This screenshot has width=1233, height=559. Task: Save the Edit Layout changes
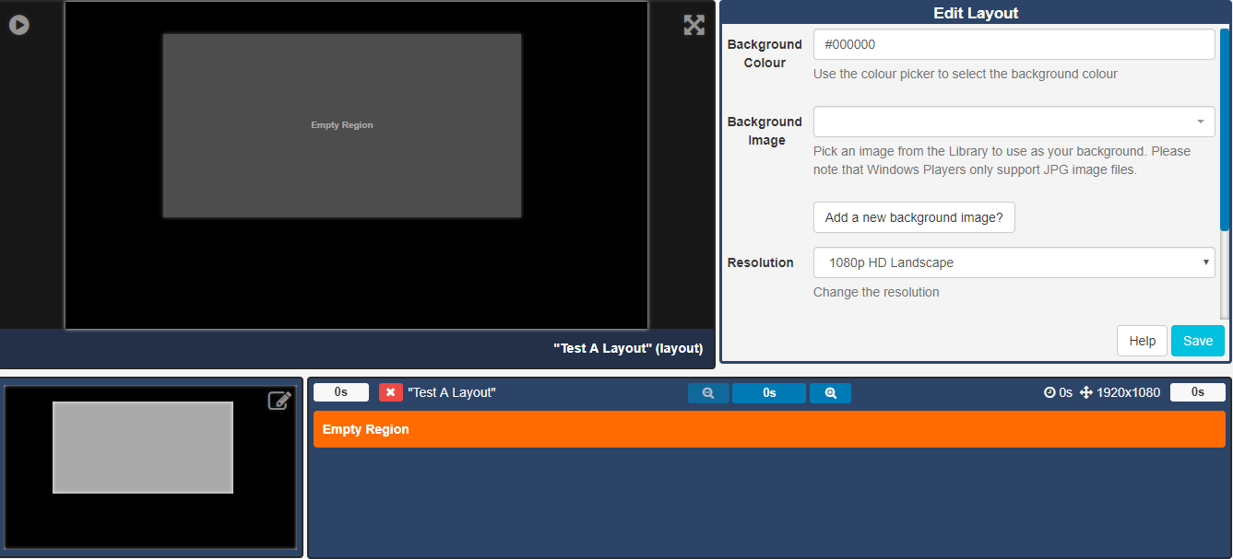[x=1197, y=340]
